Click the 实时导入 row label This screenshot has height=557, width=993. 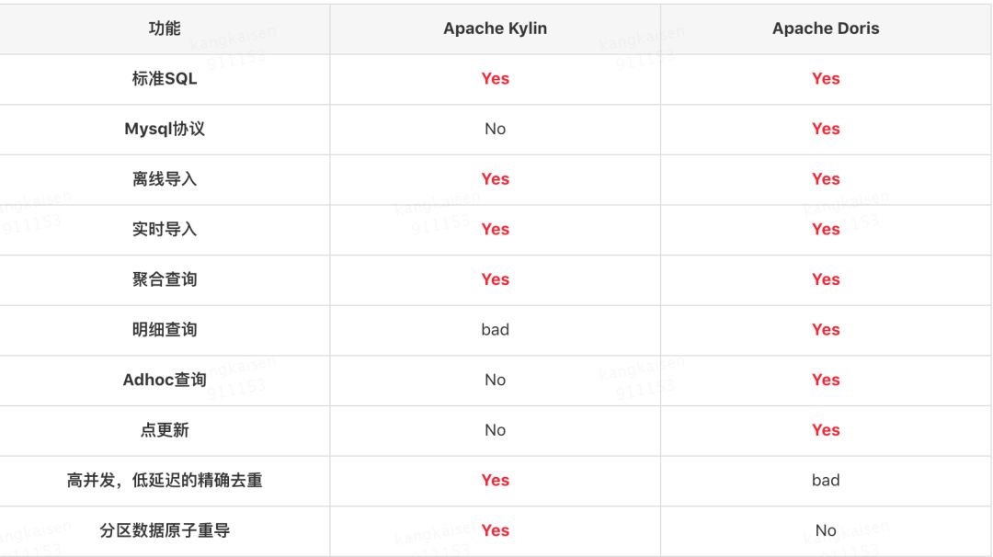click(x=165, y=229)
